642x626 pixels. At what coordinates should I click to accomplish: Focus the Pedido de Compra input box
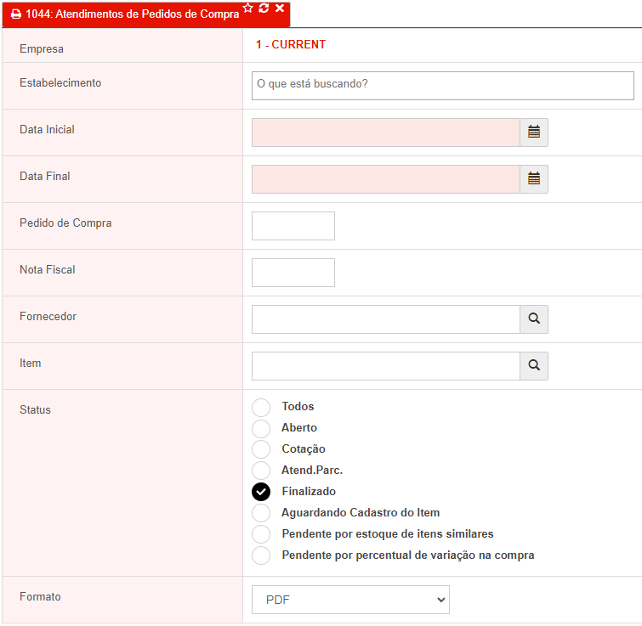pos(293,226)
